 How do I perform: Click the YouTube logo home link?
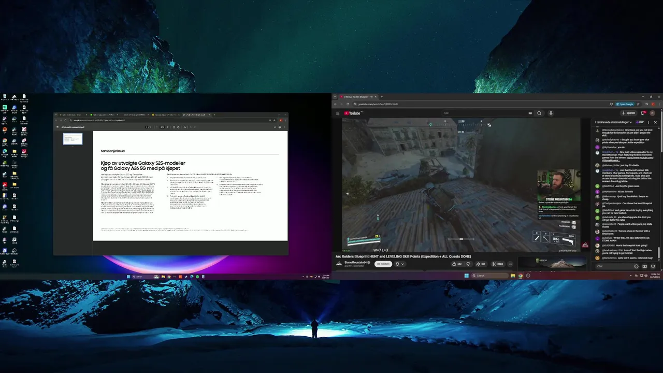tap(352, 113)
